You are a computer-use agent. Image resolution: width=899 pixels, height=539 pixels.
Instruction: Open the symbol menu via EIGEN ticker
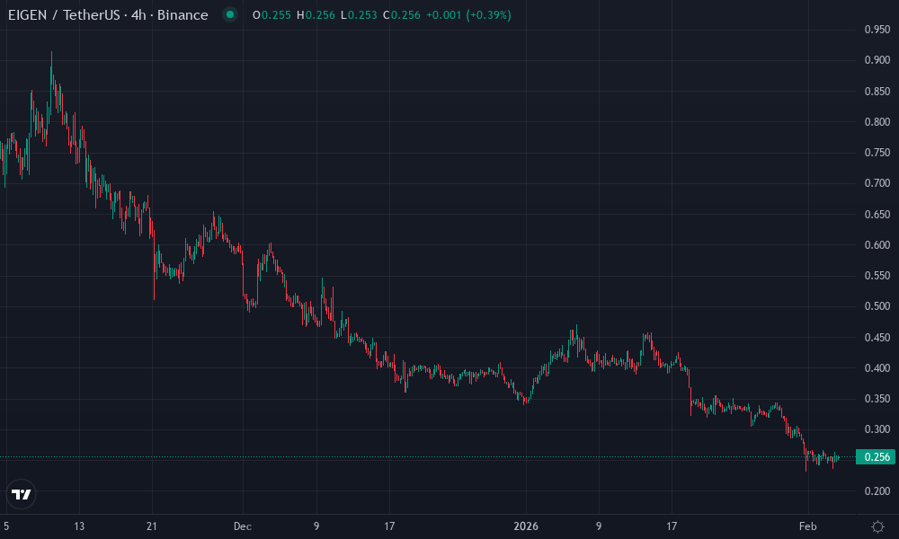point(29,14)
